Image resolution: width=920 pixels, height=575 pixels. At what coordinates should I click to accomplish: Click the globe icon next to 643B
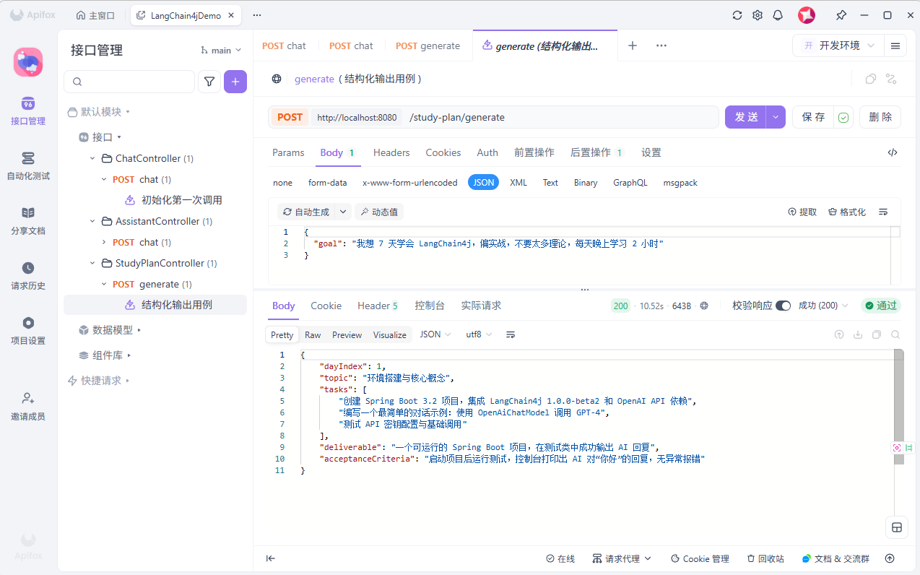(704, 306)
